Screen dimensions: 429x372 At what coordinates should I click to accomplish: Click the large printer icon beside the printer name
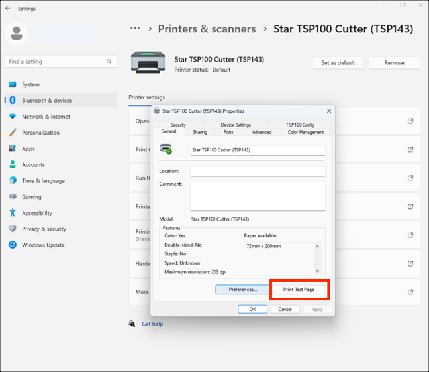[148, 62]
